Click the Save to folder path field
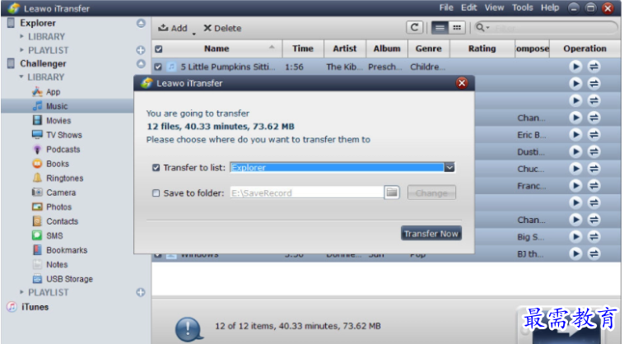624x344 pixels. click(307, 193)
